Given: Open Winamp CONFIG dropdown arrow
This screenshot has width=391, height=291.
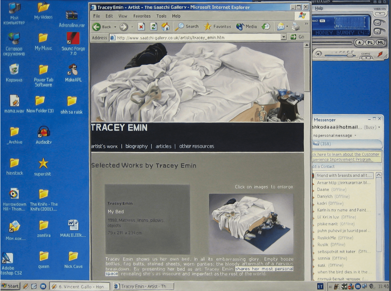Looking at the screenshot, I should tap(366, 58).
